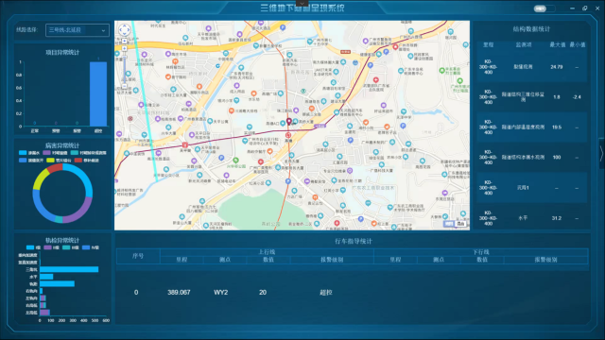Click the 序号 column header
The image size is (605, 340).
click(x=138, y=256)
